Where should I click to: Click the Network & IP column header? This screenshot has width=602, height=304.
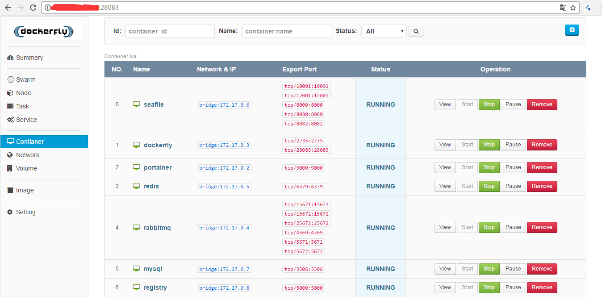(x=217, y=69)
